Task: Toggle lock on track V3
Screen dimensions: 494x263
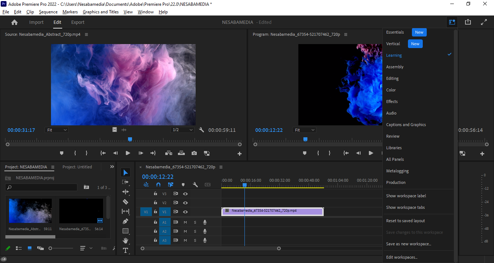Action: point(156,194)
